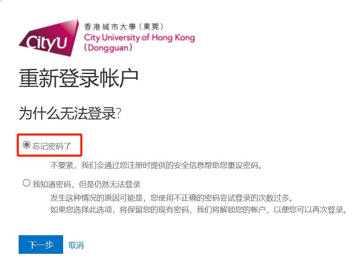Click the 忘记密码了 option label text
360x272 pixels.
(52, 146)
